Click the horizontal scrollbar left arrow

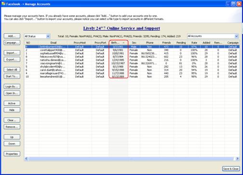coord(27,159)
